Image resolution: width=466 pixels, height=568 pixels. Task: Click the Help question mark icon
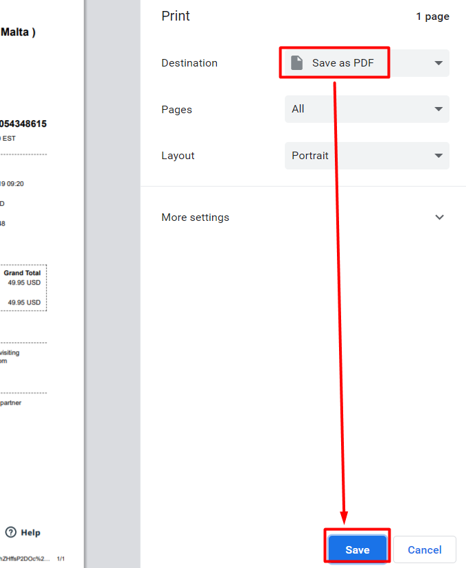coord(11,532)
